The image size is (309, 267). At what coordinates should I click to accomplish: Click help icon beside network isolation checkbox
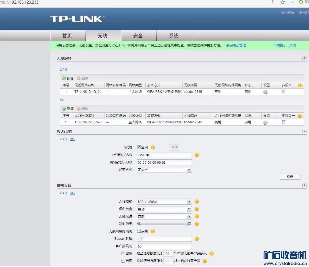[153, 231]
